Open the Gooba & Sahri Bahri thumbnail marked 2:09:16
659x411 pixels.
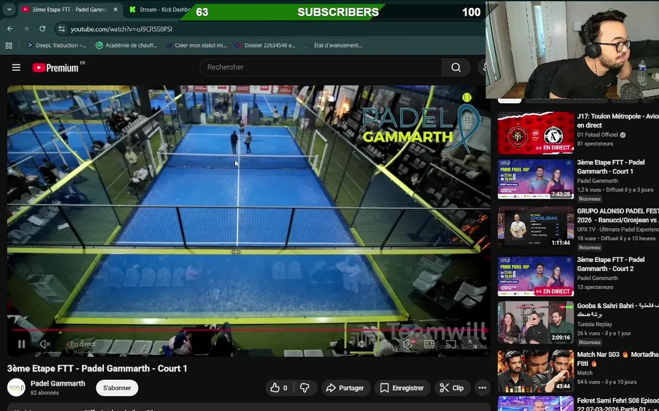(536, 323)
